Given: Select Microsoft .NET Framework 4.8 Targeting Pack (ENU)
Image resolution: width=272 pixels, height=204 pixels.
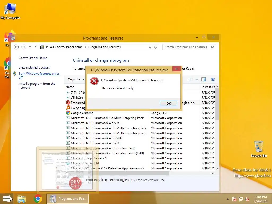Looking at the screenshot, I should click(107, 153).
